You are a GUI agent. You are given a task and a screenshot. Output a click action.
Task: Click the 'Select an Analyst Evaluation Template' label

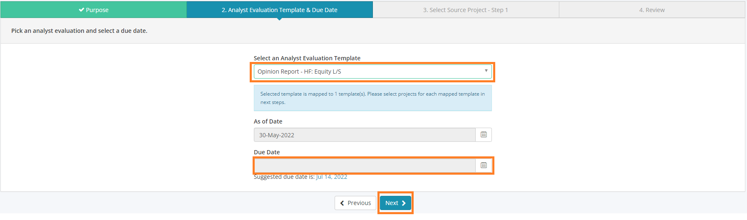[307, 58]
